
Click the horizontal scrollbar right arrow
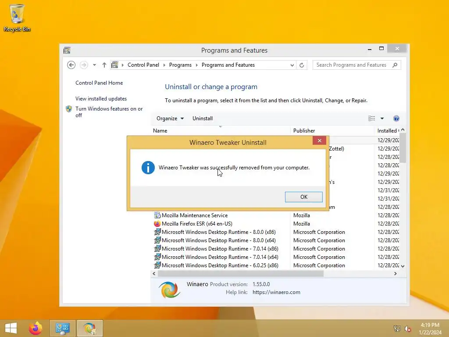coord(396,274)
